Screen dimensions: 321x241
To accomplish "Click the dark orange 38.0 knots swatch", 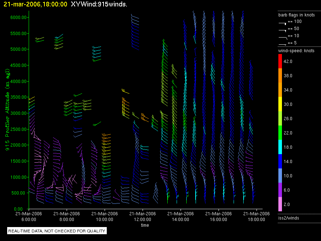I will (280, 75).
